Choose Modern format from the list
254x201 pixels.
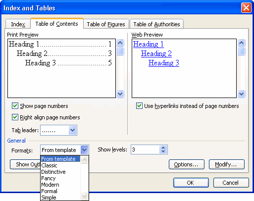click(60, 185)
